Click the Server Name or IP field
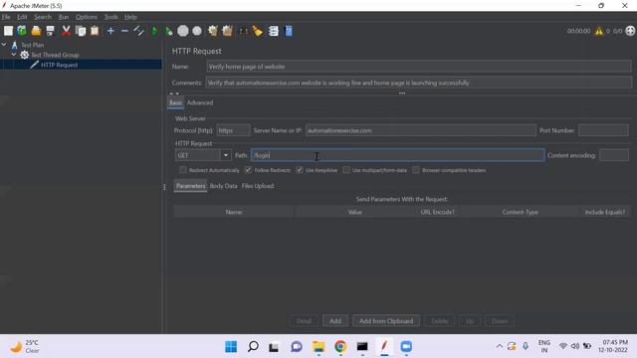 421,130
